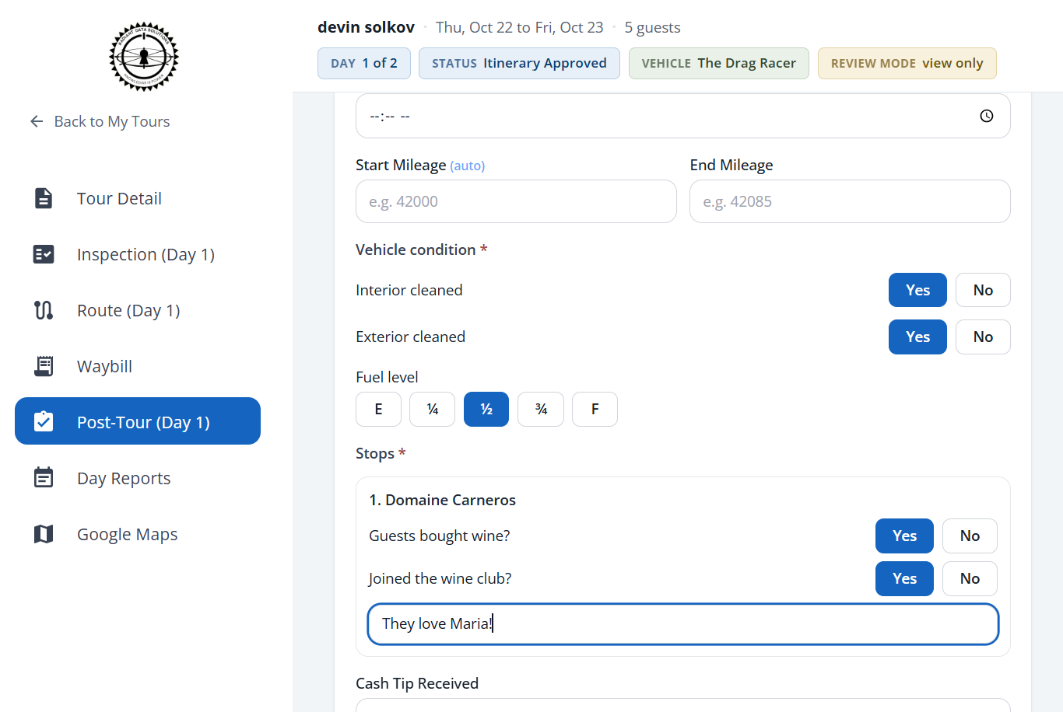Choose fuel level ¾
The width and height of the screenshot is (1063, 712).
point(541,409)
